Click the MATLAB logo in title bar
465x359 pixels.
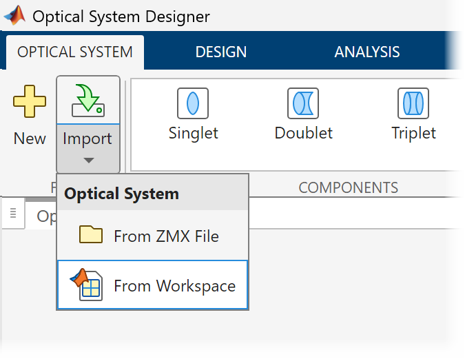[x=15, y=15]
